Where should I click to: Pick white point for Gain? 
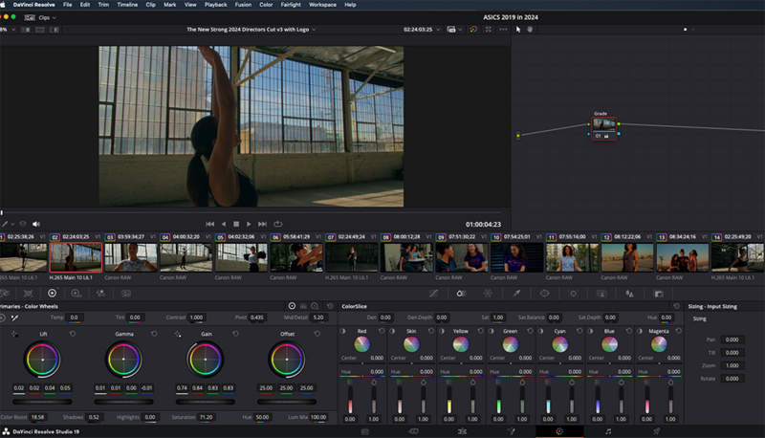click(x=178, y=334)
